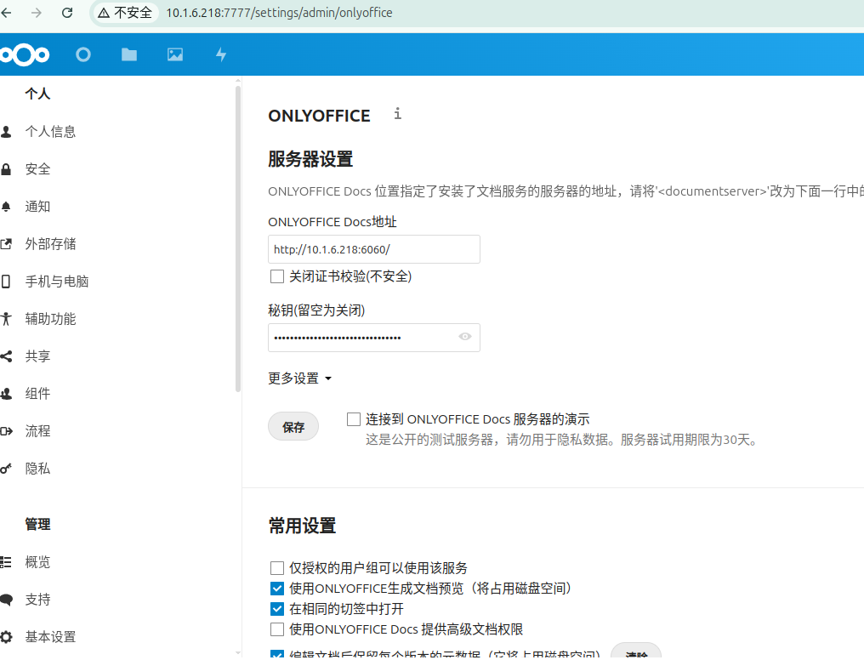Click the ONLYOFFICE Docs地址 input field
Screen dimensions: 864x660
click(x=373, y=249)
